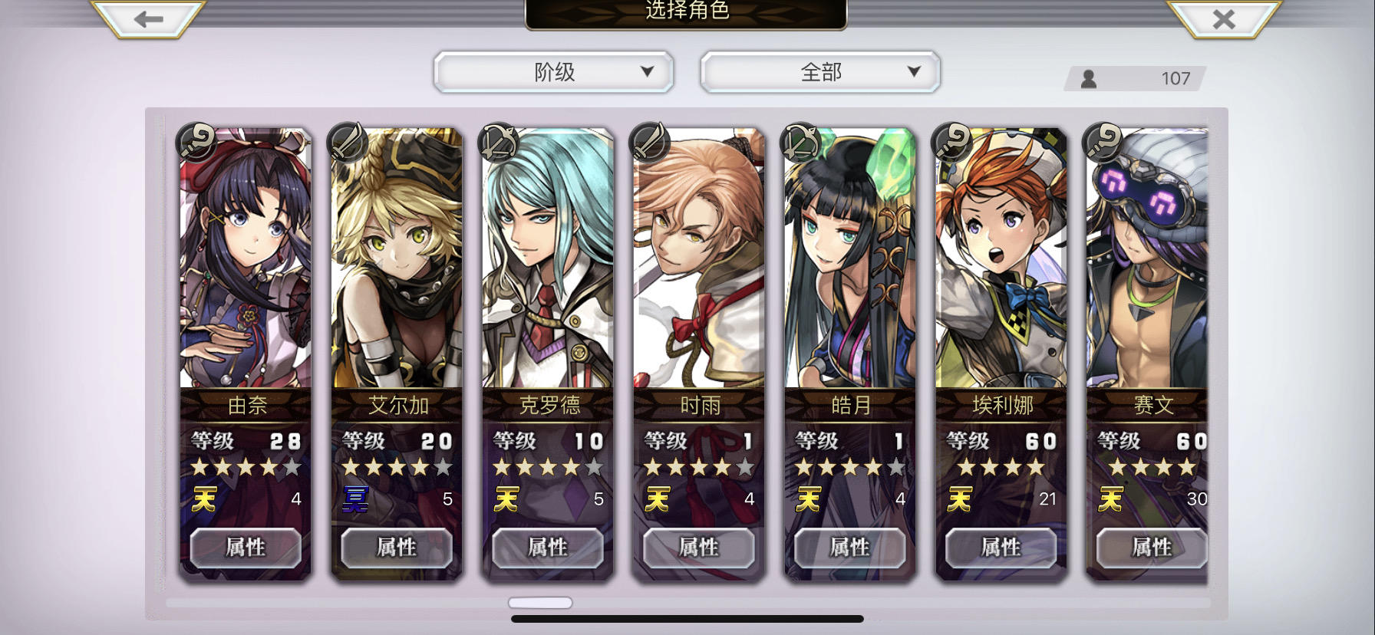
Task: Click the arrow on the 阶级 dropdown
Action: pyautogui.click(x=647, y=71)
